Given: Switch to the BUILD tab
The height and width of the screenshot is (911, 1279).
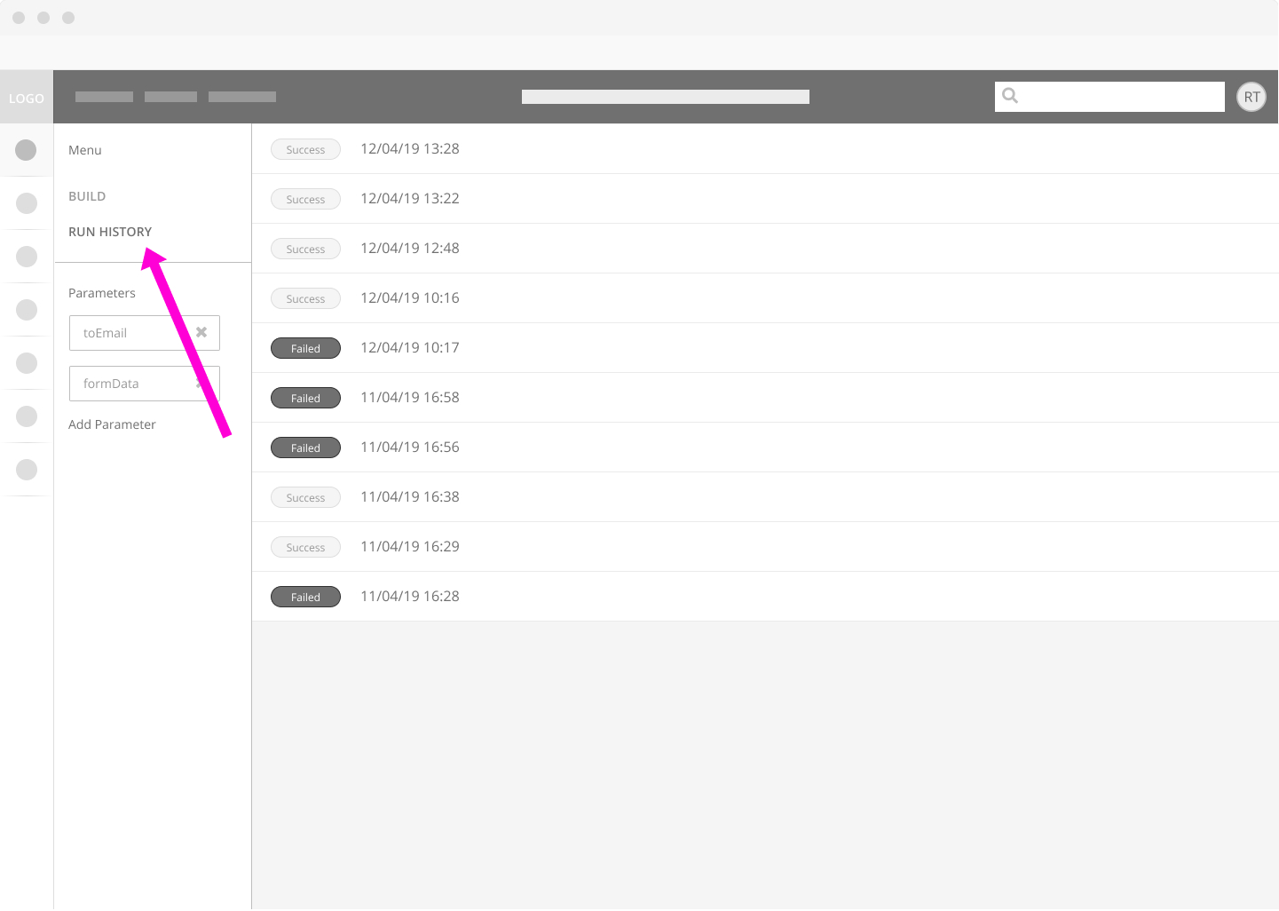Looking at the screenshot, I should coord(87,195).
